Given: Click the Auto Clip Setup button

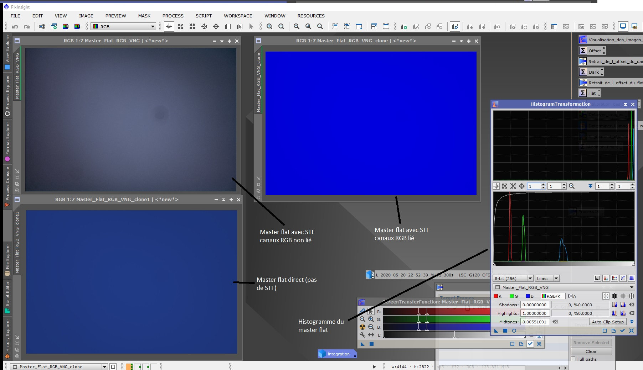Looking at the screenshot, I should pyautogui.click(x=608, y=322).
